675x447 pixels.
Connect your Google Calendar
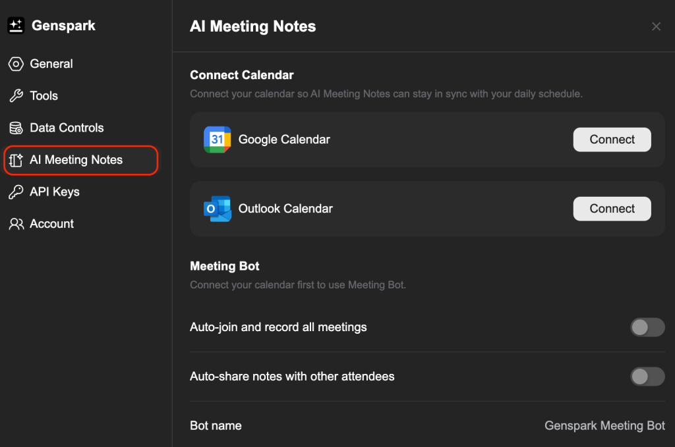612,140
